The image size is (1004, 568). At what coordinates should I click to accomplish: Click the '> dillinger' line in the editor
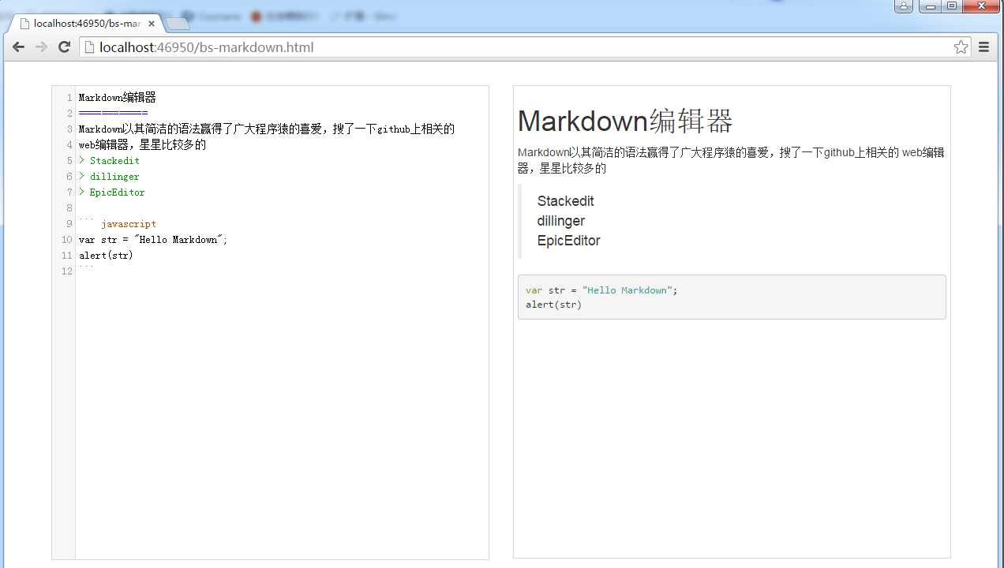[x=109, y=177]
